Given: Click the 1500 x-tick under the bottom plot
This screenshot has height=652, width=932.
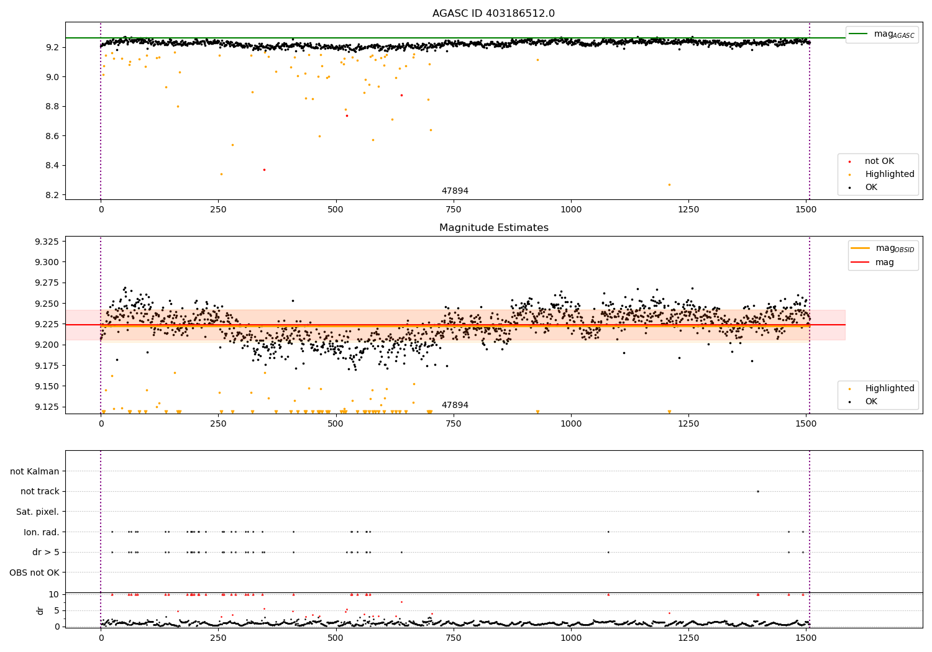Looking at the screenshot, I should (806, 638).
